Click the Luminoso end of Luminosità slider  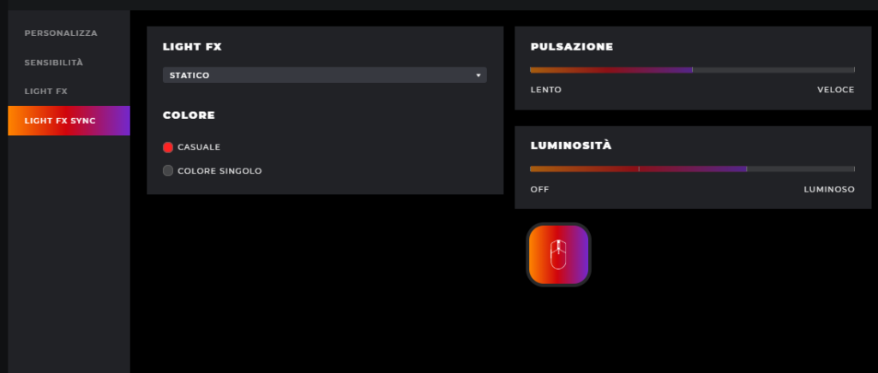point(855,169)
